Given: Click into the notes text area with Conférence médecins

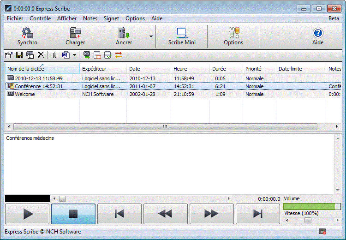Looking at the screenshot, I should click(x=169, y=164).
